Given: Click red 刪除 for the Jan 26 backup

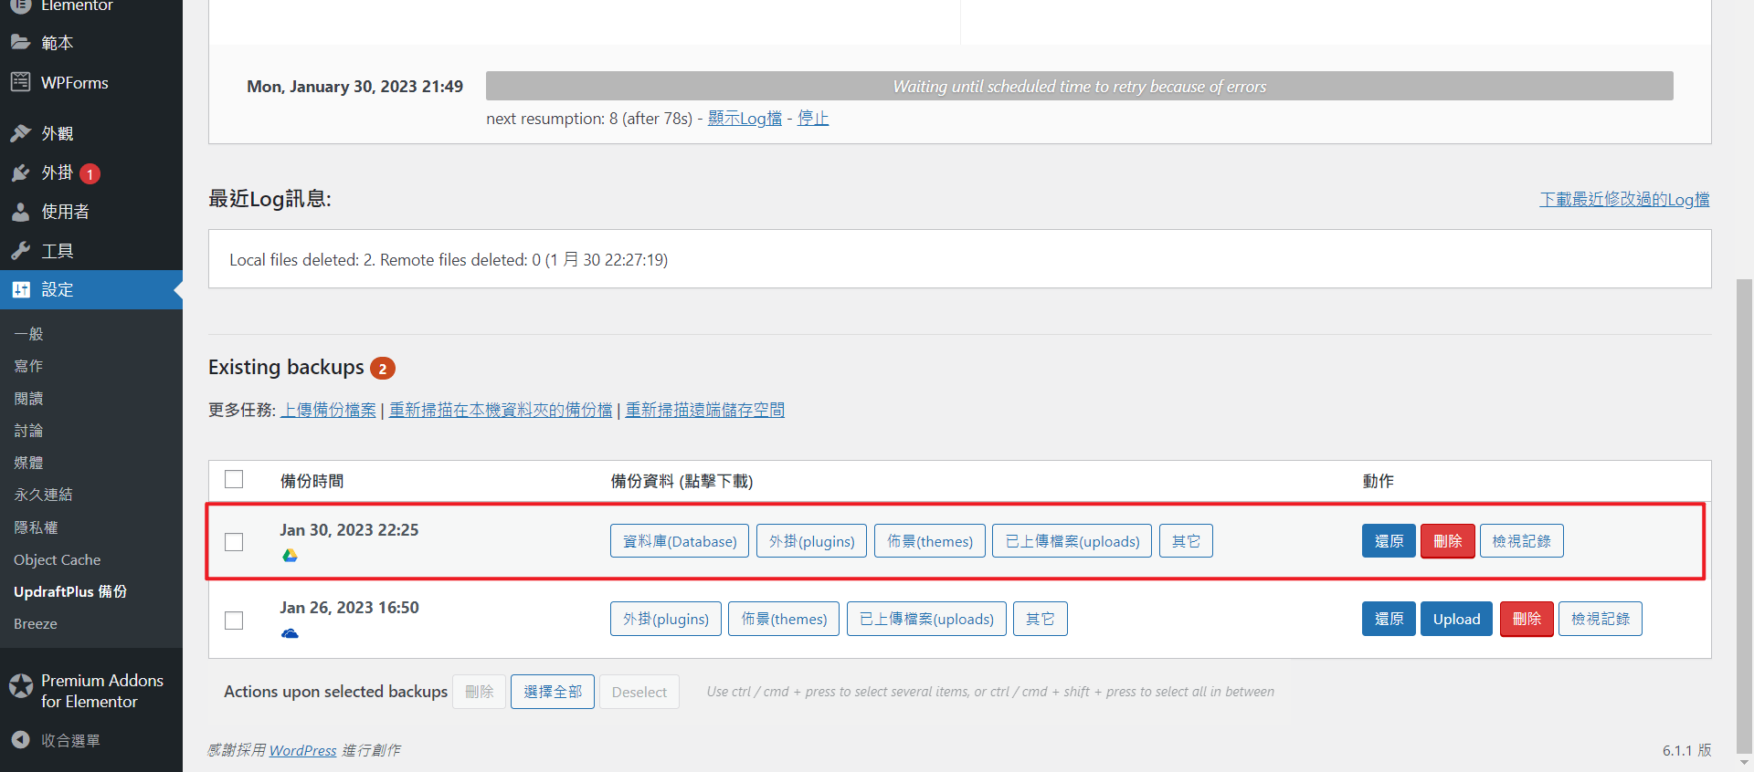Looking at the screenshot, I should 1527,619.
